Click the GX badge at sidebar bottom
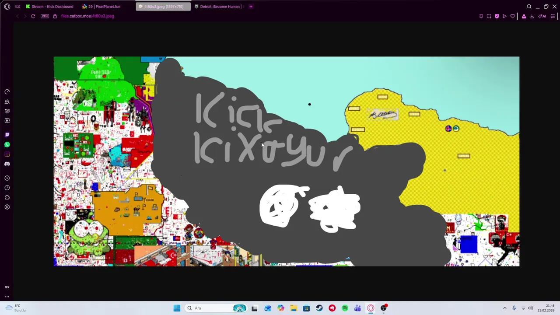The height and width of the screenshot is (315, 560). 7,287
